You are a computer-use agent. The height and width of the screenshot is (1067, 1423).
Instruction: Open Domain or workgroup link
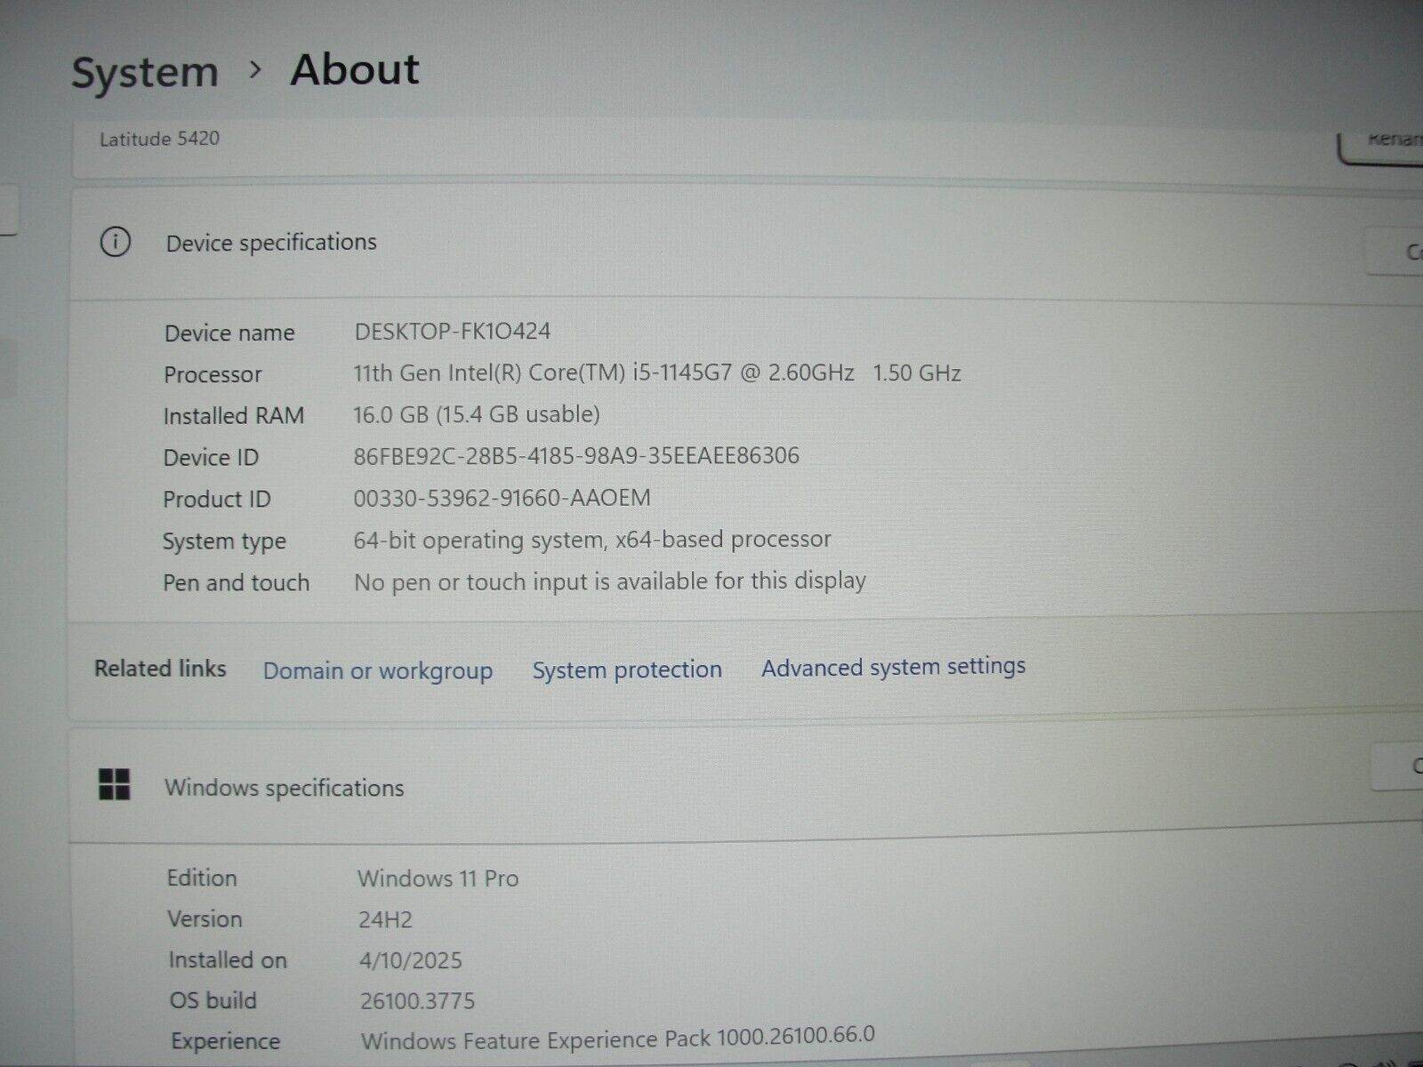click(377, 670)
